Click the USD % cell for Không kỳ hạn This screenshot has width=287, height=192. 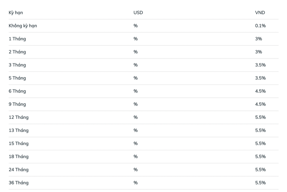[136, 26]
